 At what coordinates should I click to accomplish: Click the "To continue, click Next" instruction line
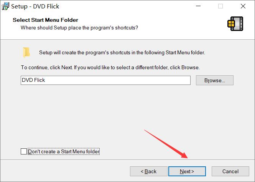pos(110,67)
